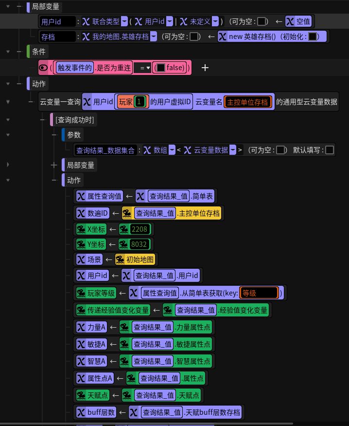Toggle the false boolean checkbox in condition

[161, 68]
